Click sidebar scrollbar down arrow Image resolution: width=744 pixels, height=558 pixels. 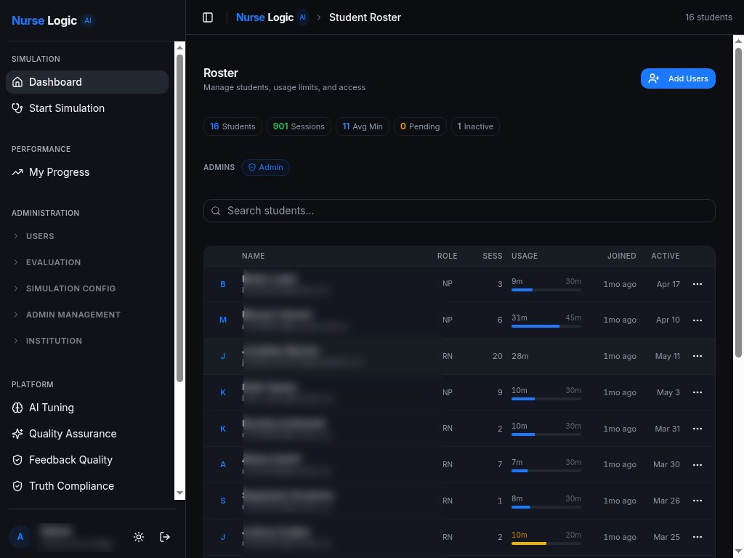coord(179,493)
